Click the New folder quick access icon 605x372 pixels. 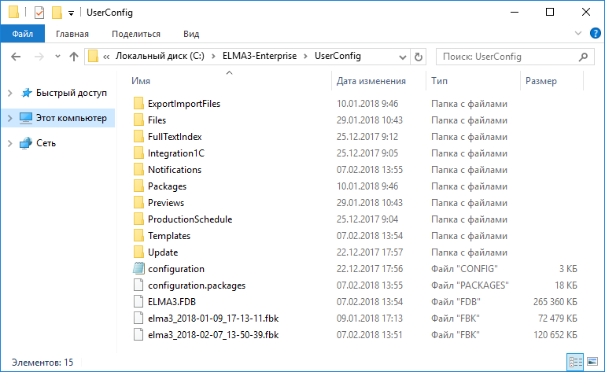pyautogui.click(x=57, y=13)
